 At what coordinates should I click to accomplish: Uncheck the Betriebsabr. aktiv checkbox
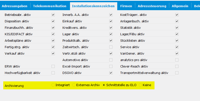tap(53, 15)
